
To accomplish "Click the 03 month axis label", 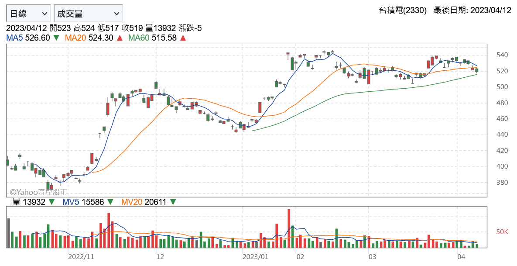I will click(x=372, y=256).
